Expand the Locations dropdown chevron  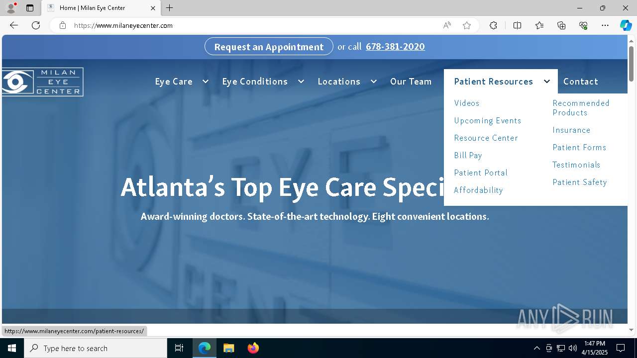pos(373,82)
